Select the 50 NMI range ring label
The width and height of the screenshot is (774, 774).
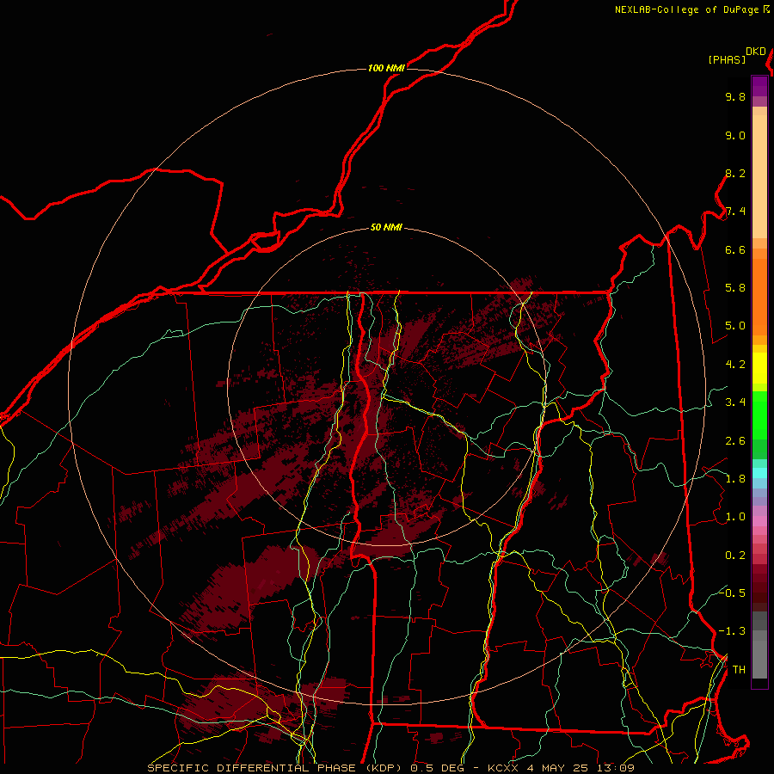[386, 227]
